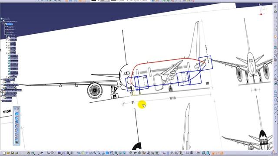Click the compass in the top-right corner
The image size is (278, 156).
(262, 10)
